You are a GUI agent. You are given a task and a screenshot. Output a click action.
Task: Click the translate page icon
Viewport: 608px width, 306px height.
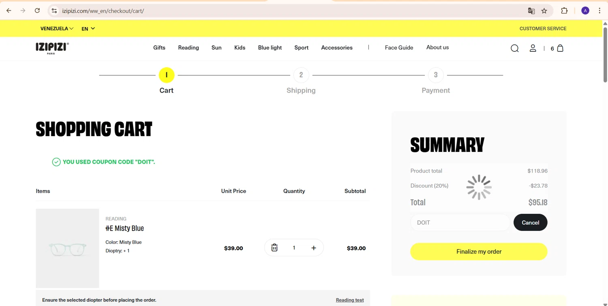pos(531,11)
